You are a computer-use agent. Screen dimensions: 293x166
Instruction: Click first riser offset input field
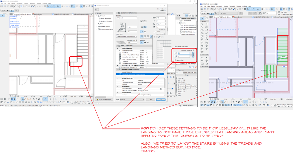(184, 53)
